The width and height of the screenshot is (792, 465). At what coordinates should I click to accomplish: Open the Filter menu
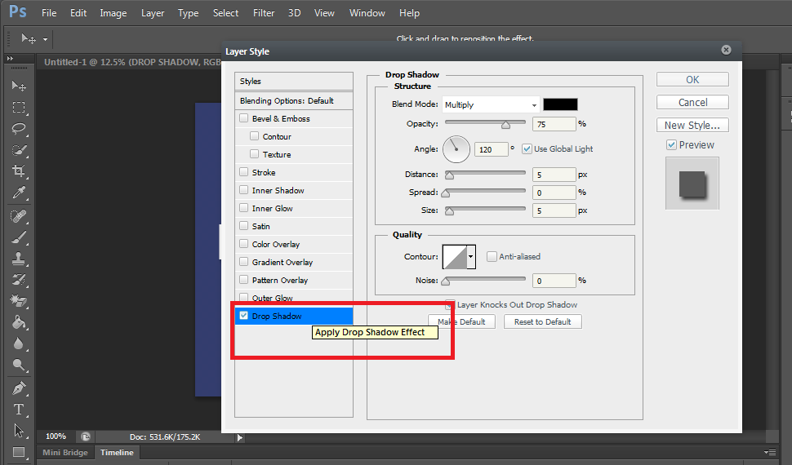click(264, 12)
